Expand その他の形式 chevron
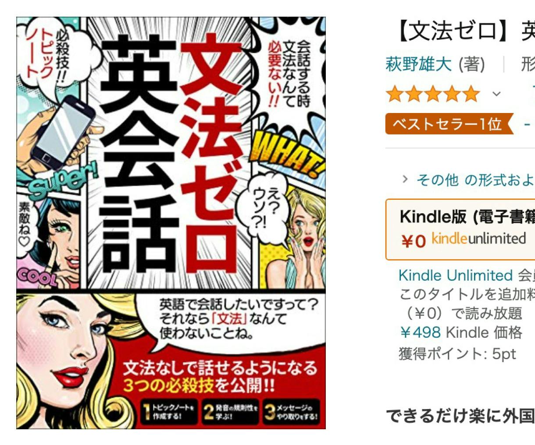The image size is (535, 445). 405,179
